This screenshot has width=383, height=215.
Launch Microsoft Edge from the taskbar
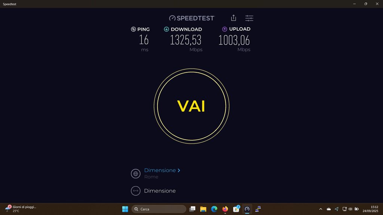click(214, 209)
